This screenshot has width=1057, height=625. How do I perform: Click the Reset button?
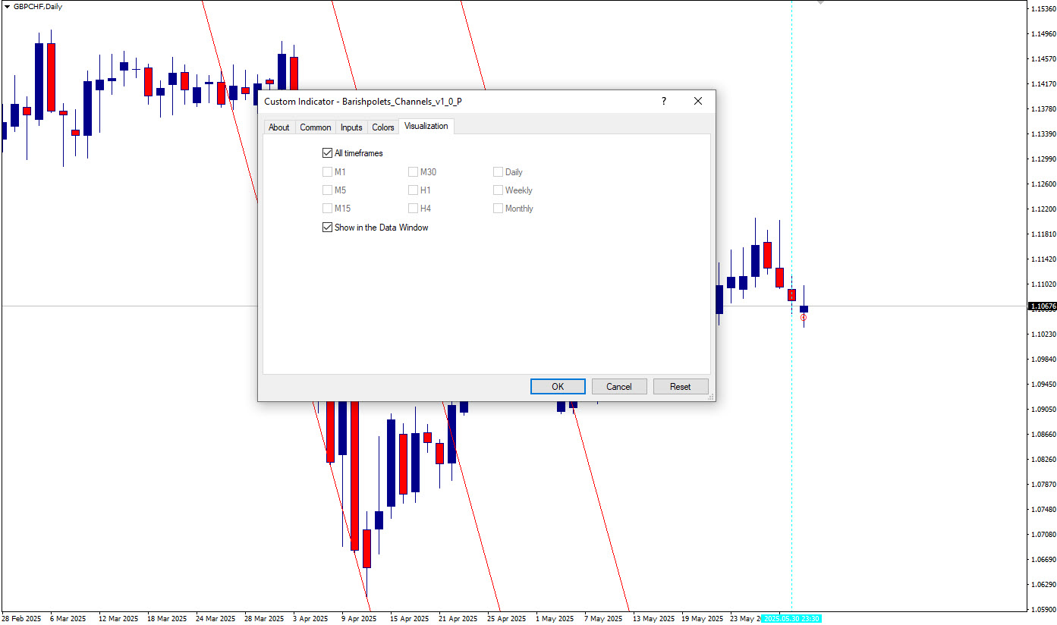click(x=681, y=387)
